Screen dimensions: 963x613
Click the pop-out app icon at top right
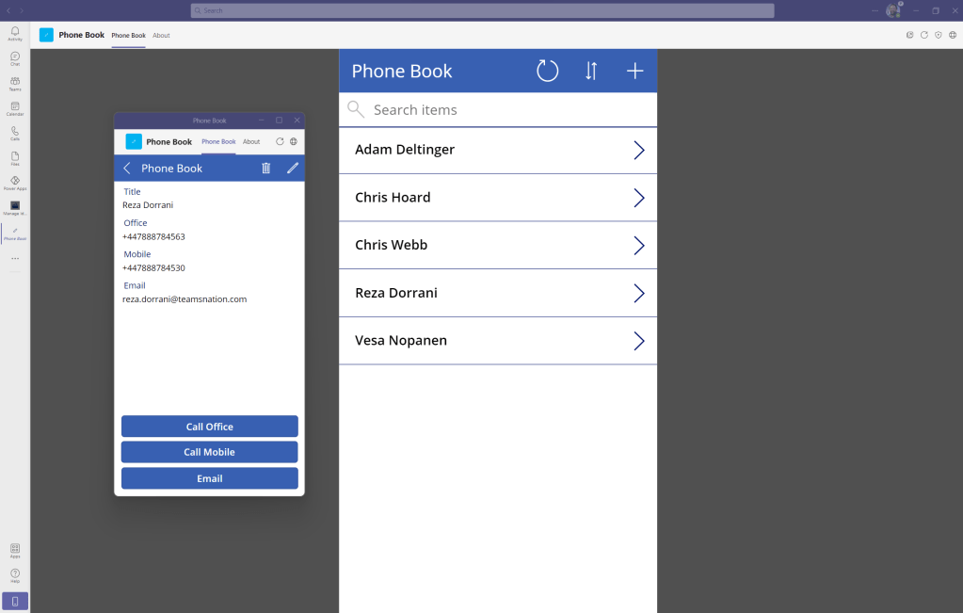tap(909, 35)
